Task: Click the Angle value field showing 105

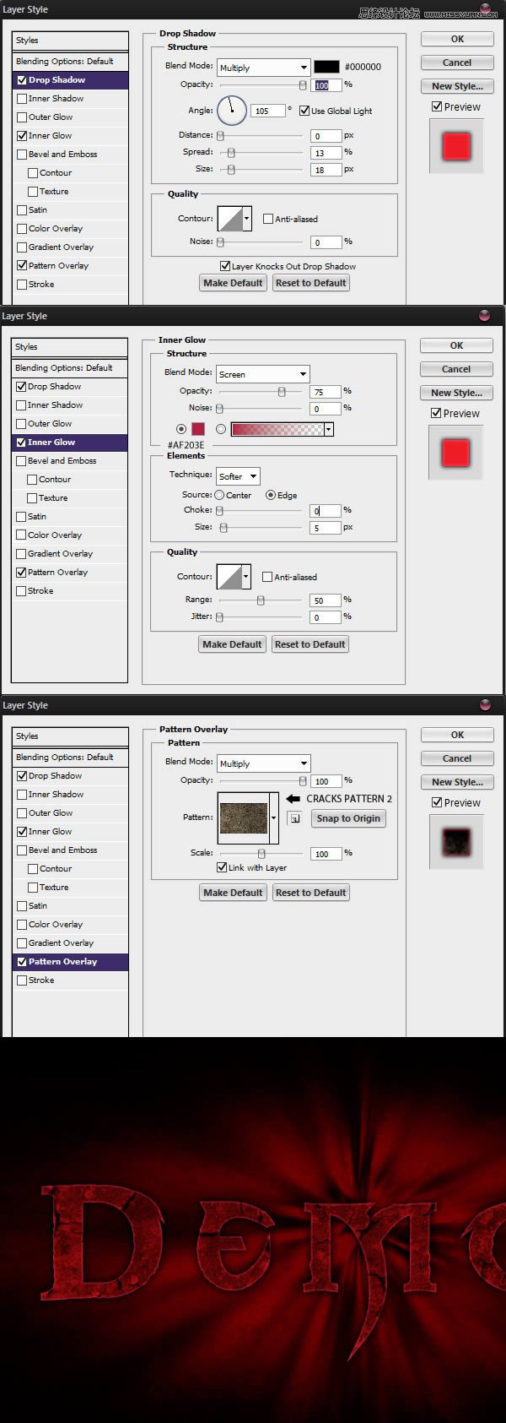Action: 268,111
